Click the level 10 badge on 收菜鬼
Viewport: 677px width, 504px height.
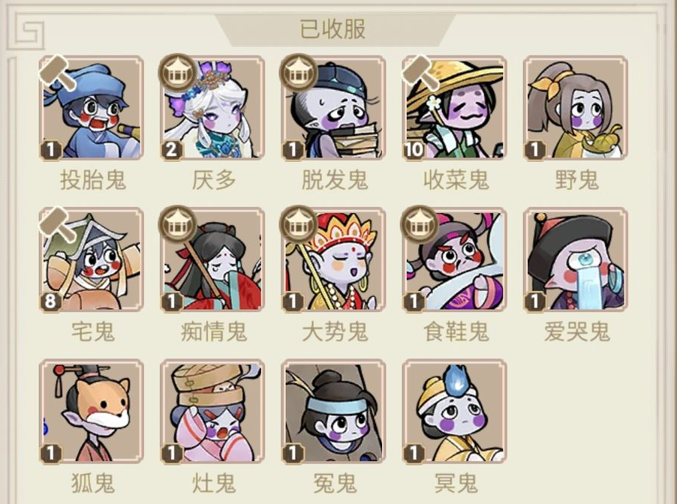pyautogui.click(x=414, y=150)
